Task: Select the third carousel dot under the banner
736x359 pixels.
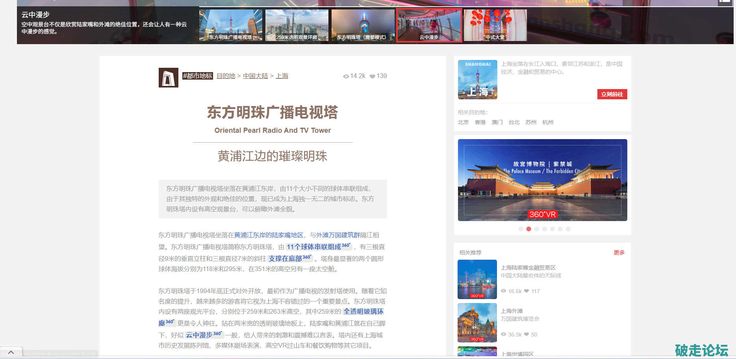Action: tap(536, 229)
